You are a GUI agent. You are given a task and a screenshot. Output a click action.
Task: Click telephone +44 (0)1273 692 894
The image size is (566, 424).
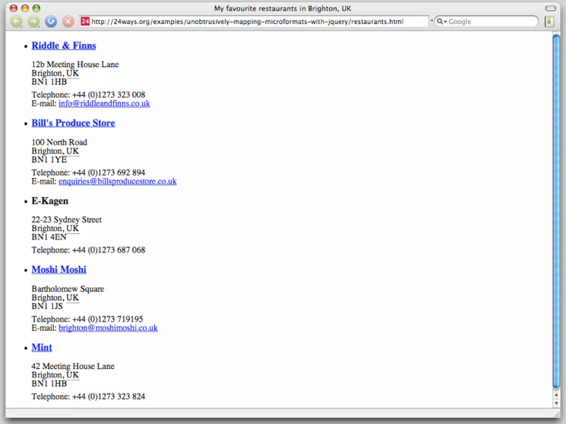109,173
